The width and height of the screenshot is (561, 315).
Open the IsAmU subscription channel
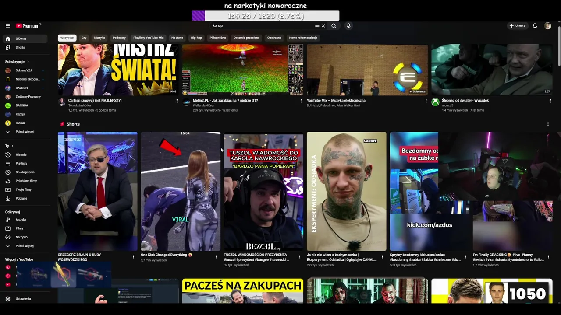tap(25, 123)
